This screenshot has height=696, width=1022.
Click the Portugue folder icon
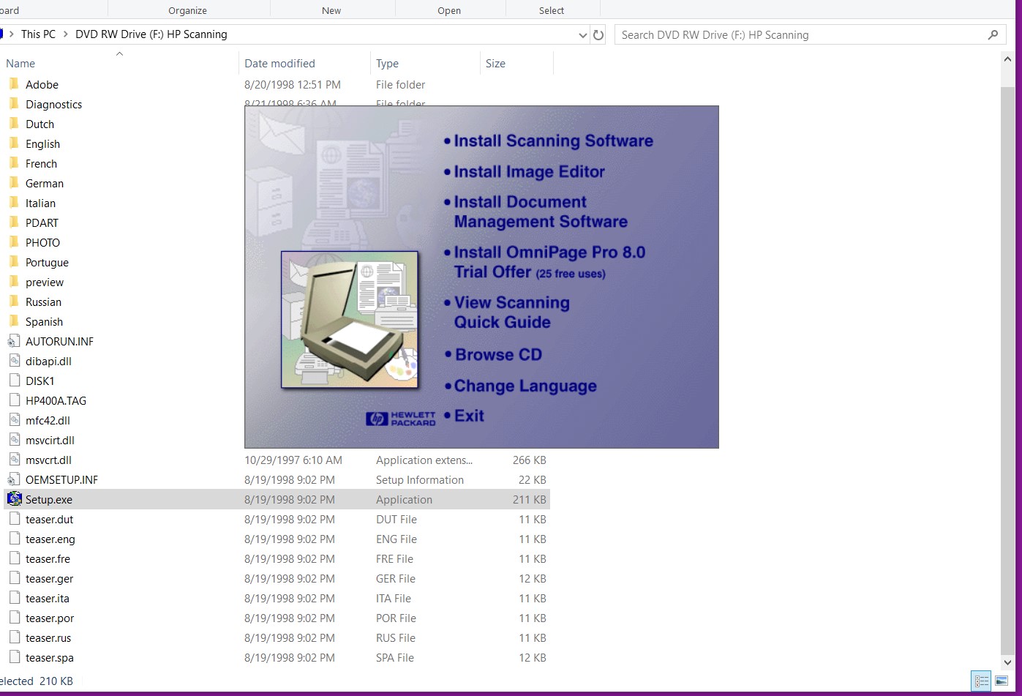tap(14, 262)
